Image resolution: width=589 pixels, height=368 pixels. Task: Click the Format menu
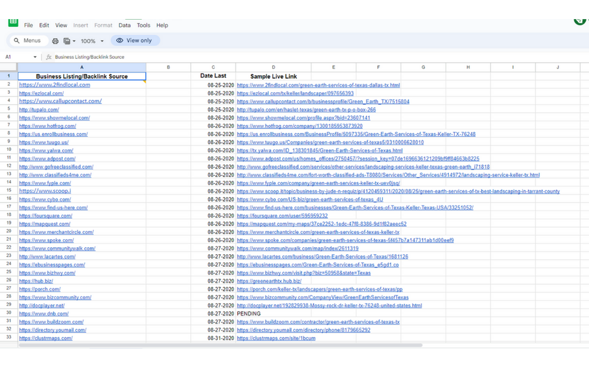coord(103,25)
